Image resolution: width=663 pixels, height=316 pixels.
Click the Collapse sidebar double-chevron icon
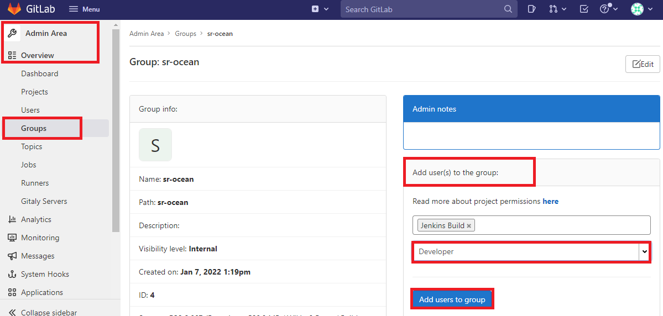point(12,312)
